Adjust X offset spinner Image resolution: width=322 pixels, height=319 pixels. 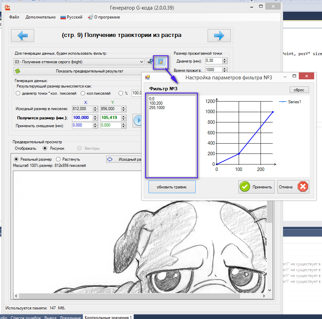pyautogui.click(x=95, y=125)
